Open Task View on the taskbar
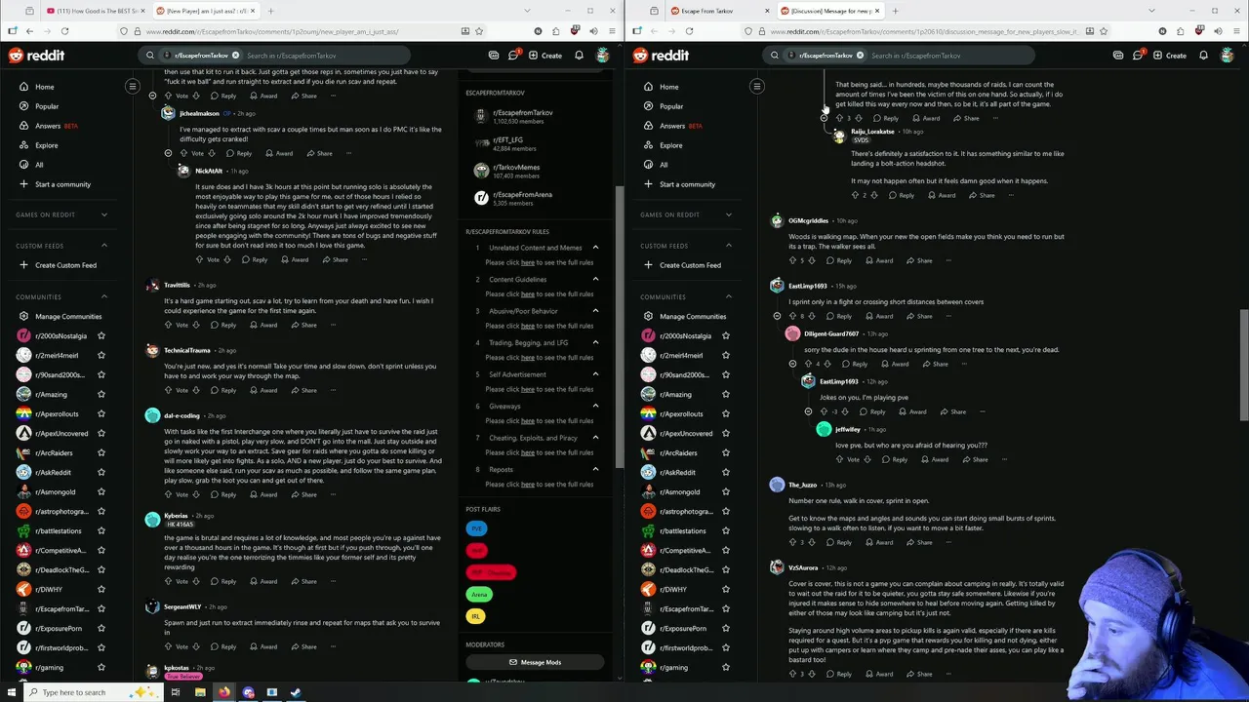This screenshot has height=702, width=1249. pos(176,692)
